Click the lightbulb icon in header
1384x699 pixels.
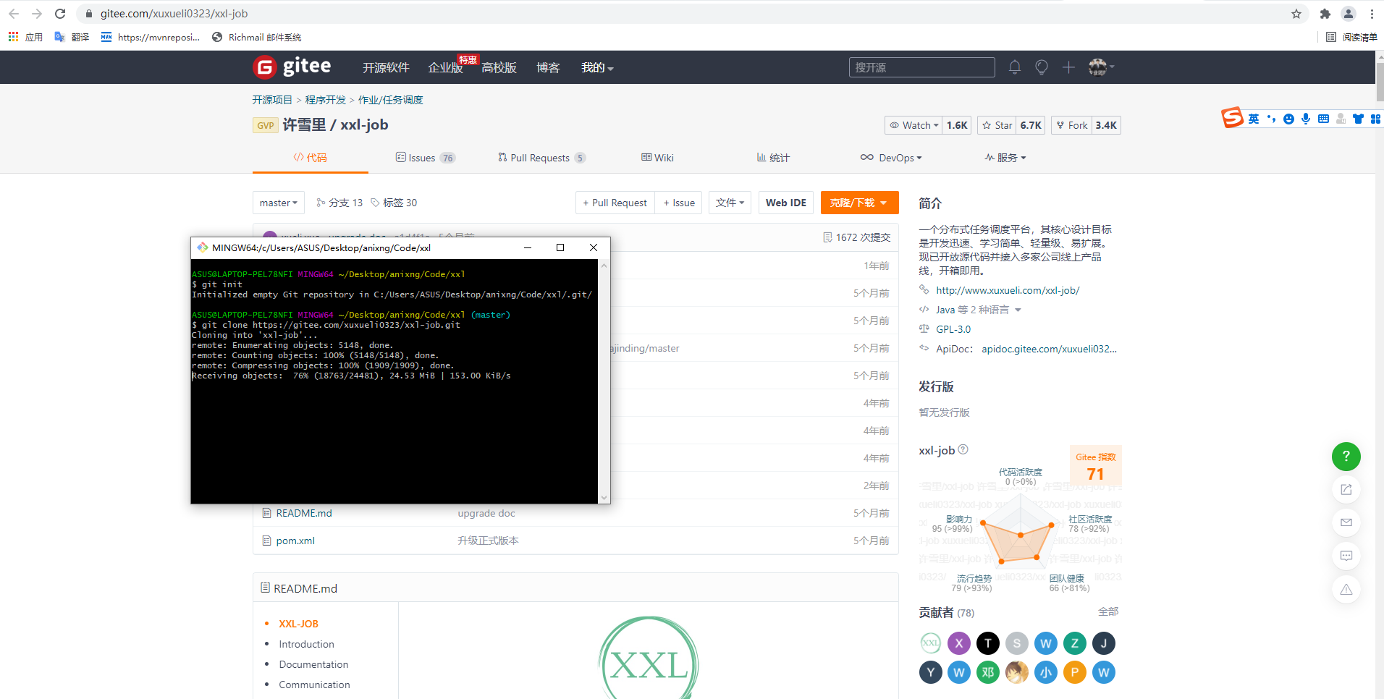[1042, 67]
